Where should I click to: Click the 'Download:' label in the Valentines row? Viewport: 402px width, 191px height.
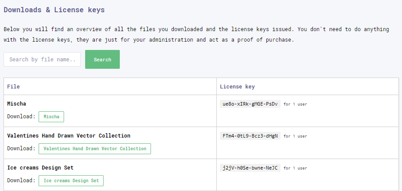tap(21, 149)
